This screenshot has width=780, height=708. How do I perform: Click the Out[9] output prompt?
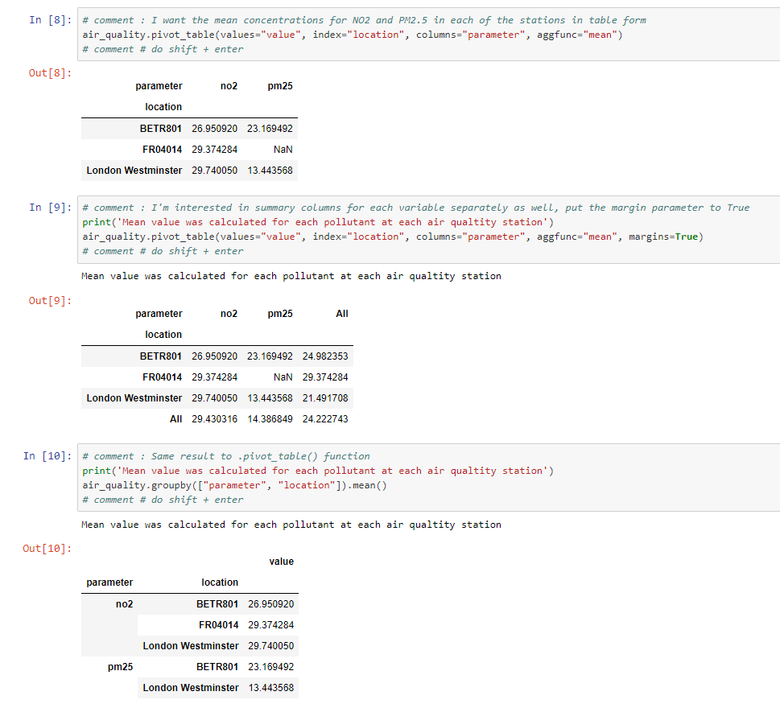50,300
